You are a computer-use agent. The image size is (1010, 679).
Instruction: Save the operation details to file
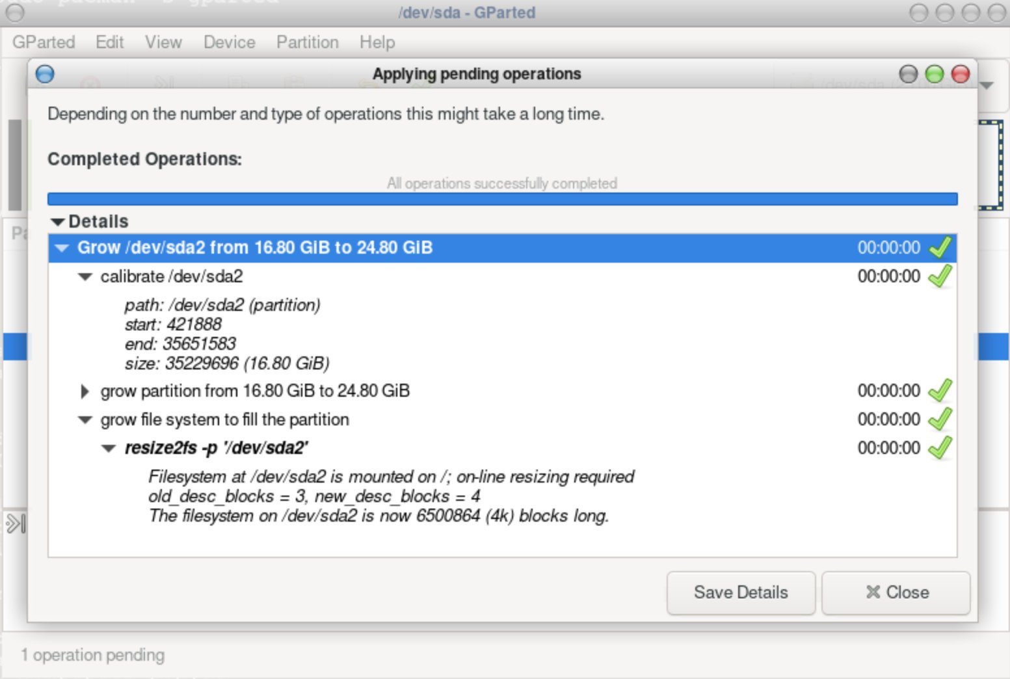(x=741, y=592)
